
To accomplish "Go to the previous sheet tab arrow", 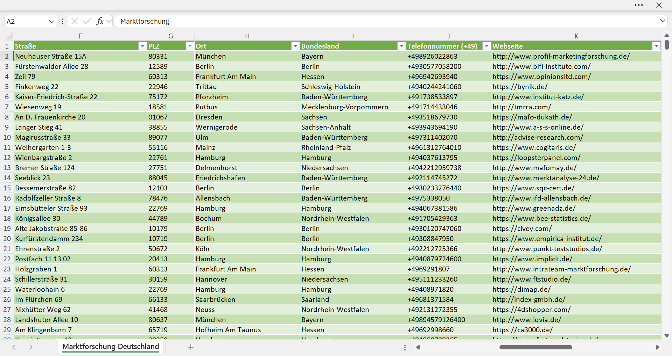I will [14, 347].
